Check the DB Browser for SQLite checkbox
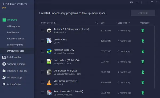 42,72
